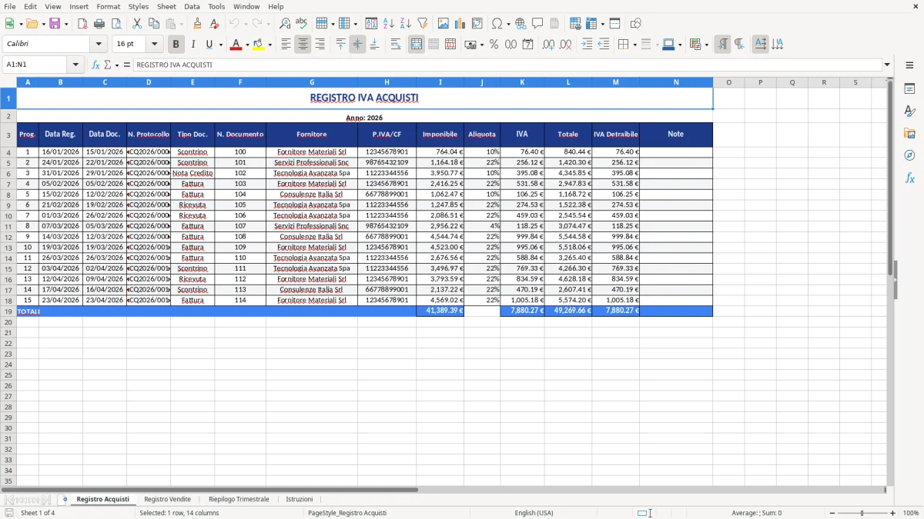Sort the selection ascending
The width and height of the screenshot is (924, 519).
tap(389, 23)
